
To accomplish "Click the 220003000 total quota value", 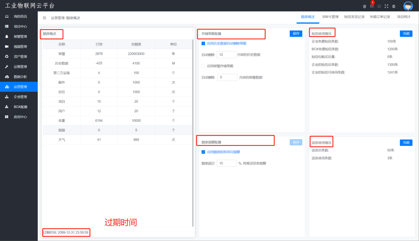I will [x=136, y=54].
